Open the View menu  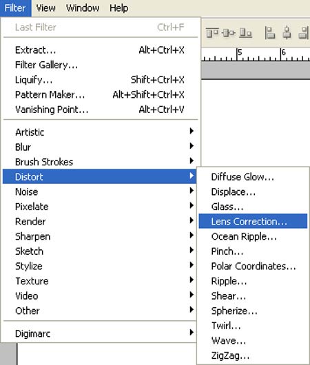point(45,8)
